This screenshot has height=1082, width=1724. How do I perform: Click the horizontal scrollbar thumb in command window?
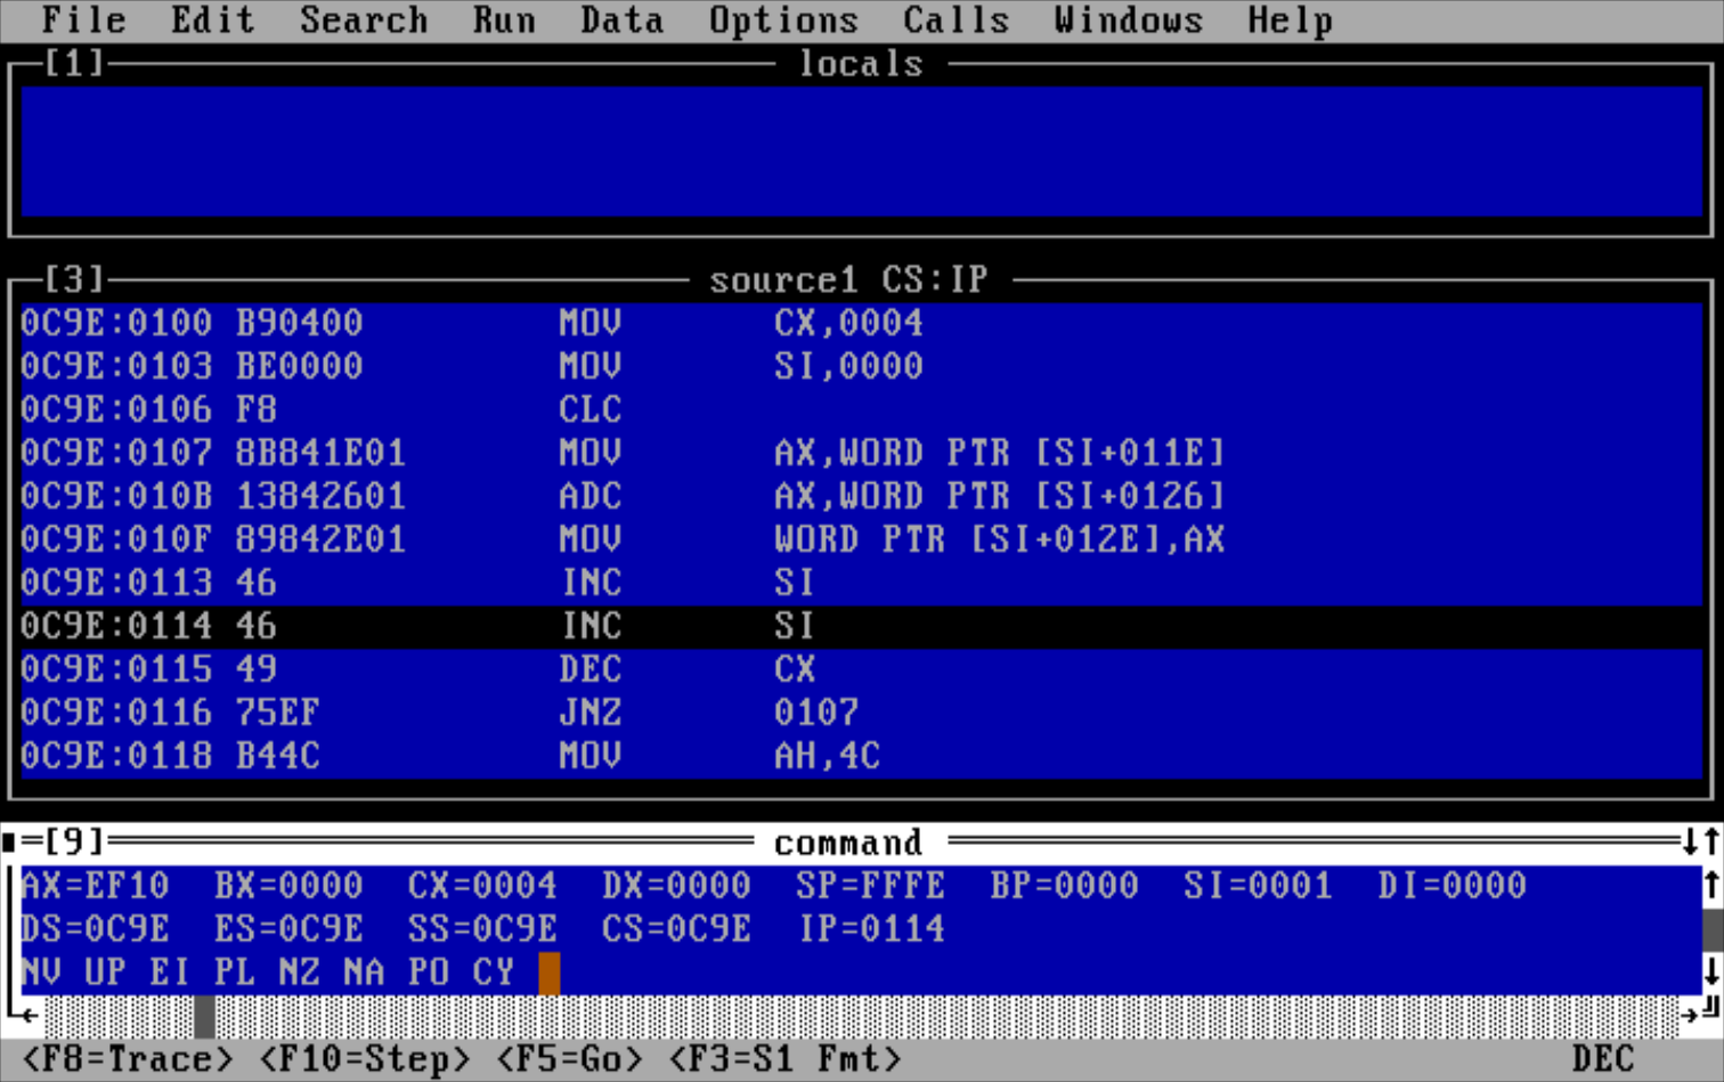click(x=205, y=1016)
